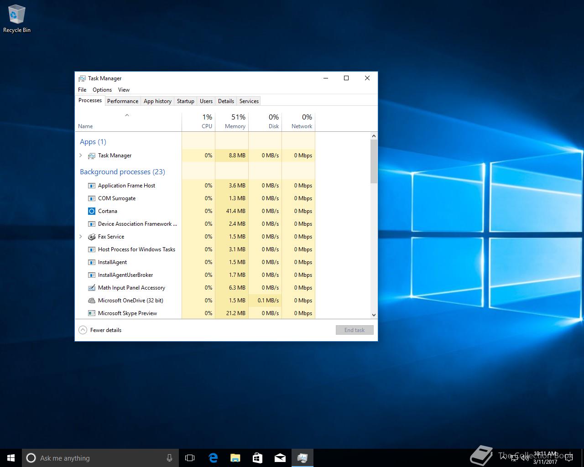This screenshot has height=467, width=584.
Task: Open the File menu
Action: [82, 90]
